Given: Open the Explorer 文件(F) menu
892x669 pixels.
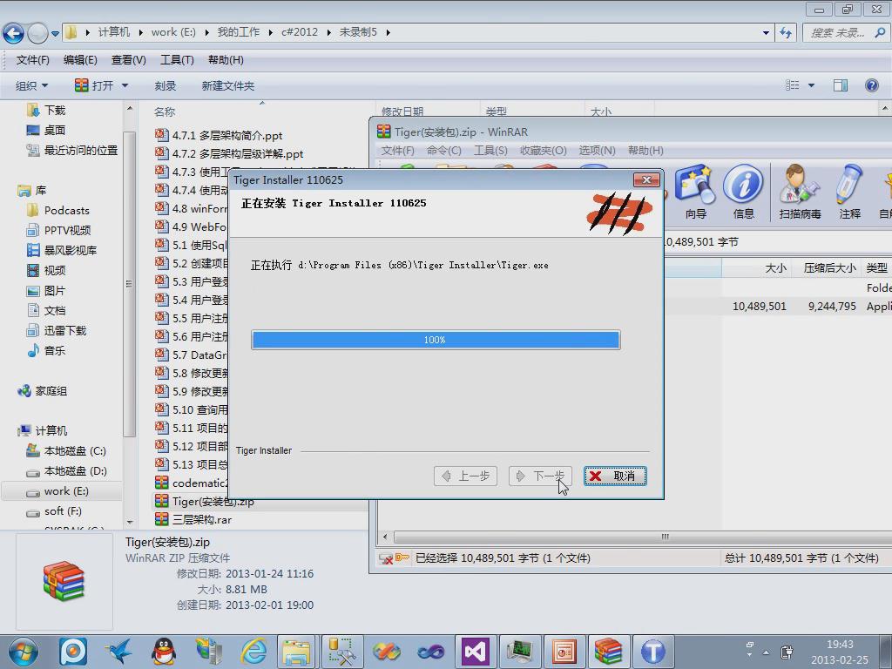Looking at the screenshot, I should (32, 60).
